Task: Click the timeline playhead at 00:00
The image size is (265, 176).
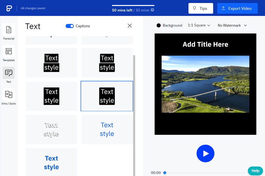Action: pyautogui.click(x=165, y=173)
